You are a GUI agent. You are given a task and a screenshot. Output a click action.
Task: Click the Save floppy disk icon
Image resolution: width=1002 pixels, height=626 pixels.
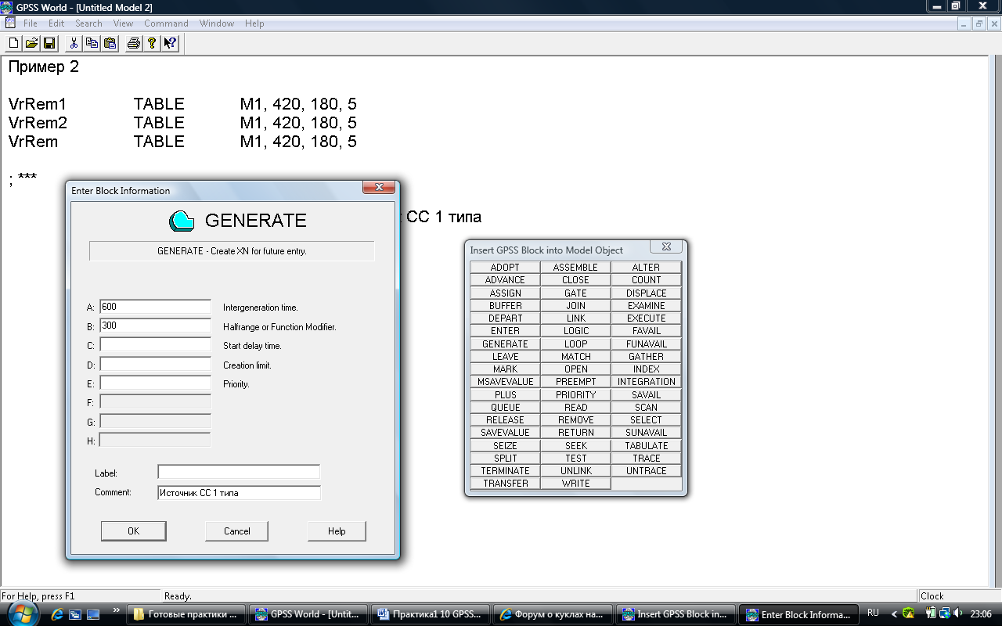(x=49, y=43)
